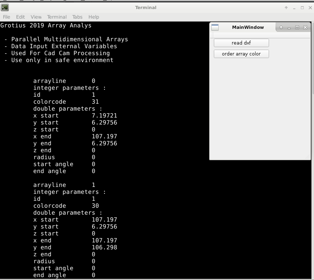Open the Terminal menu
Viewport: 314px width, 280px height.
pyautogui.click(x=57, y=17)
